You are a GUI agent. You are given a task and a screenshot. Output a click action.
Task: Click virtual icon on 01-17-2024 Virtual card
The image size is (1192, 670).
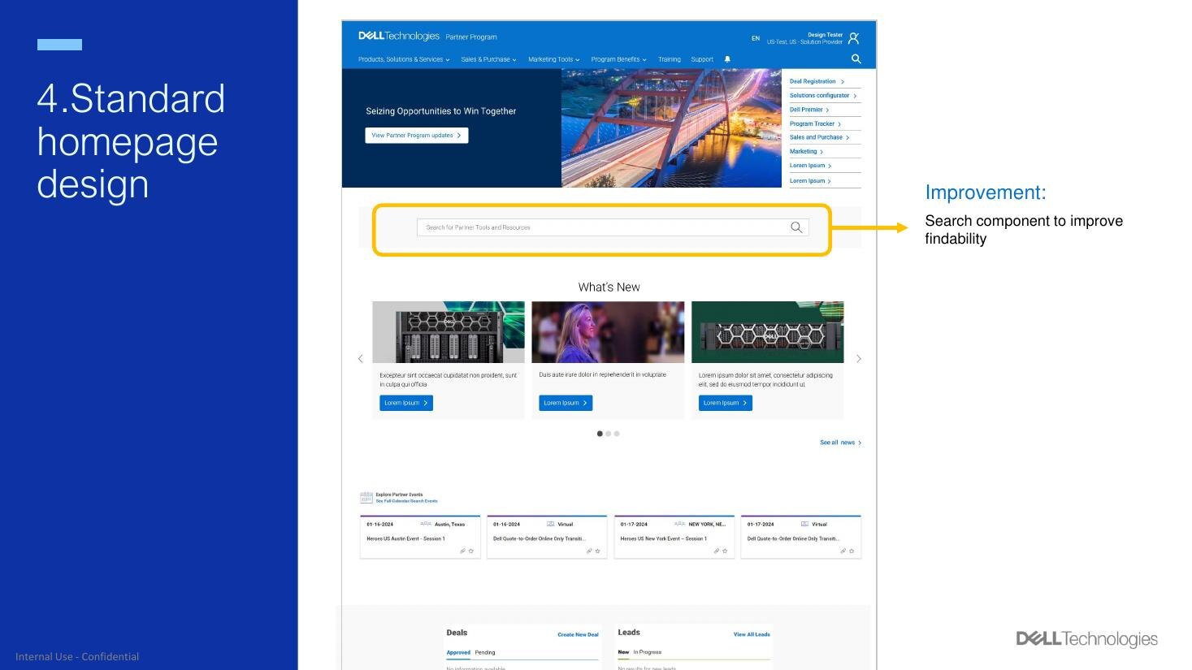[x=804, y=524]
